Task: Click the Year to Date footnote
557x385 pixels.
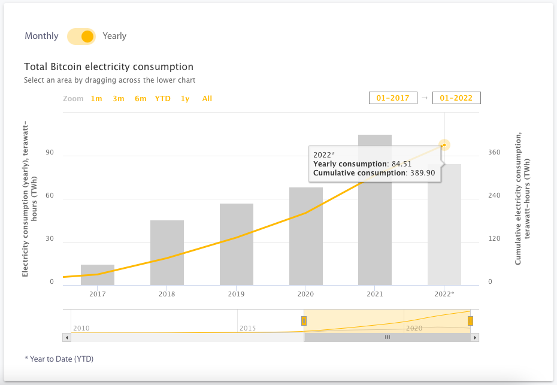Action: (59, 359)
